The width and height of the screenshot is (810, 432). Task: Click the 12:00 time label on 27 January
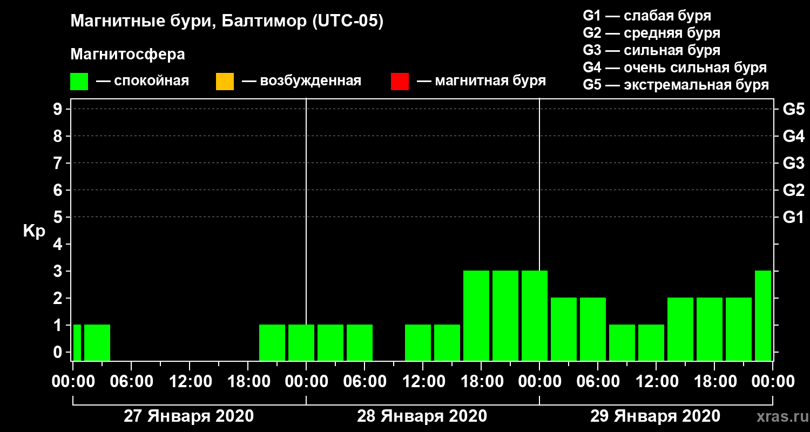190,381
